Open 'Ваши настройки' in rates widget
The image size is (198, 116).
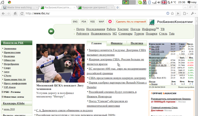186,87
